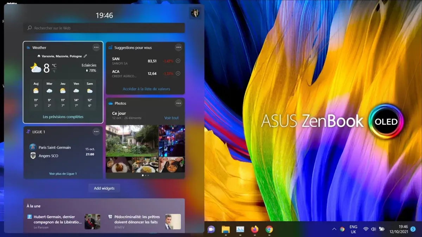This screenshot has width=422, height=237.
Task: Open the user profile picture in widgets panel
Action: (195, 13)
